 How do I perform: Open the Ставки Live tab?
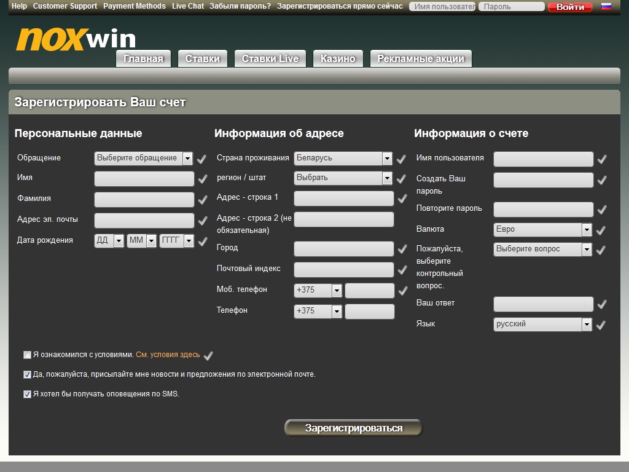coord(270,59)
